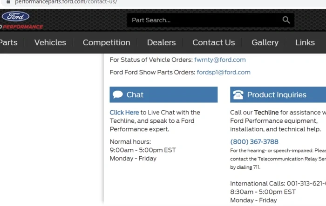Click 'International Calls' phone text

(278, 184)
